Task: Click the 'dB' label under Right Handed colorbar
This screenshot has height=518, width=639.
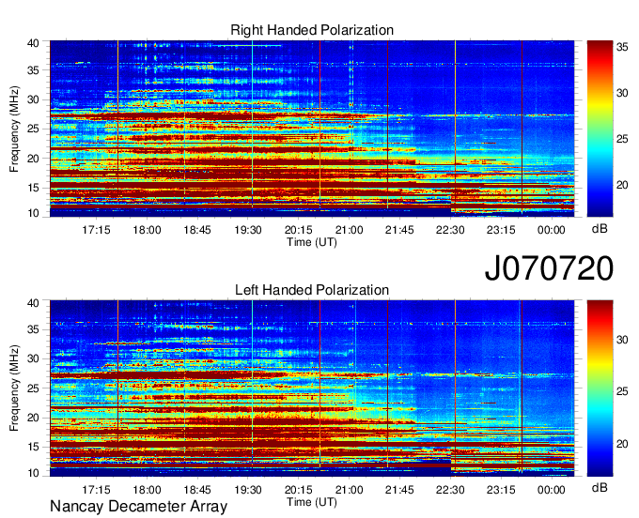Action: coord(600,229)
